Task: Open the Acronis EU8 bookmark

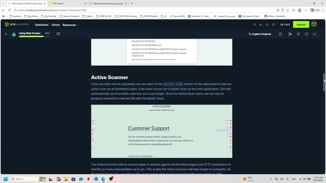Action: 177,16
